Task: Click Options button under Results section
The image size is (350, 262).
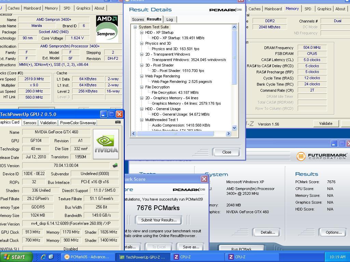Action: coord(334,232)
